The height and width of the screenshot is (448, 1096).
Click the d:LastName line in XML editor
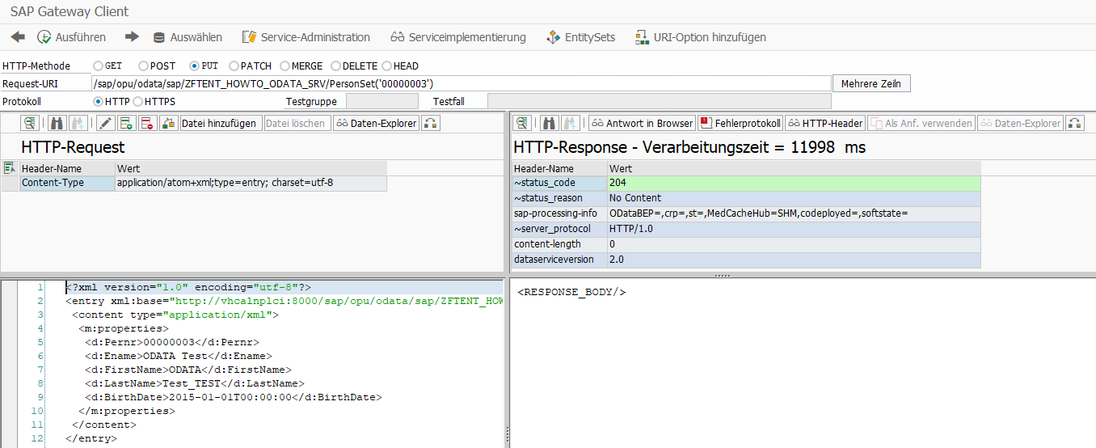tap(194, 383)
